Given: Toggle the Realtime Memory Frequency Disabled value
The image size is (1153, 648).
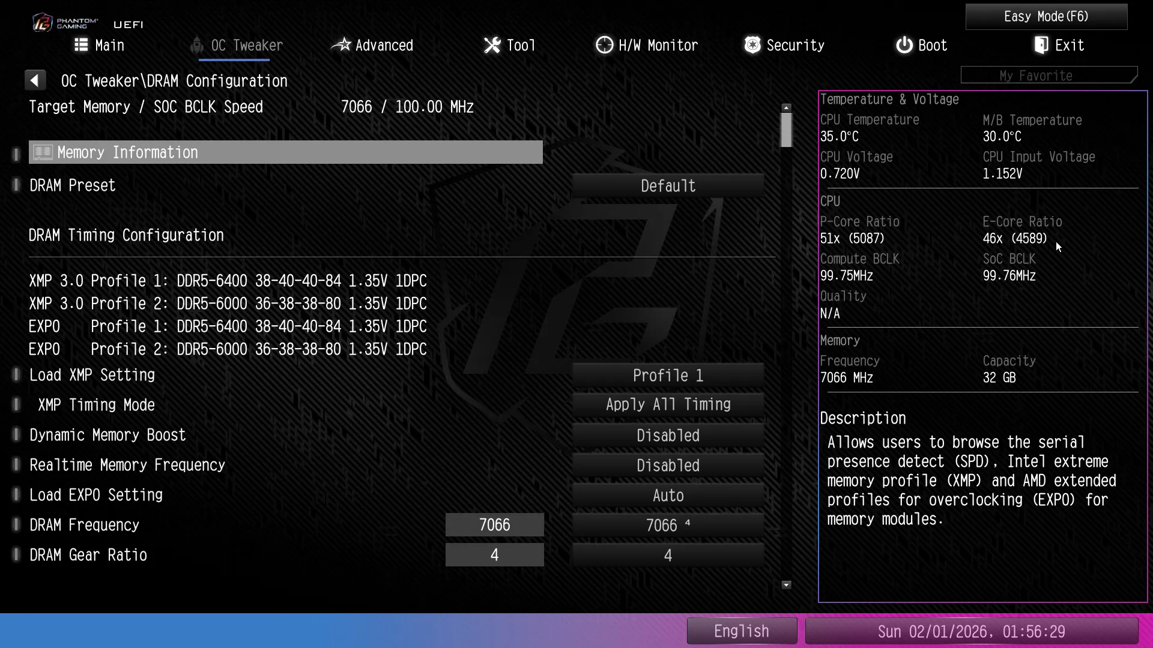Looking at the screenshot, I should [x=668, y=466].
